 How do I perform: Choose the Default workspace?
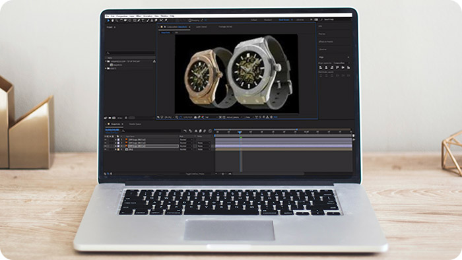click(x=254, y=20)
